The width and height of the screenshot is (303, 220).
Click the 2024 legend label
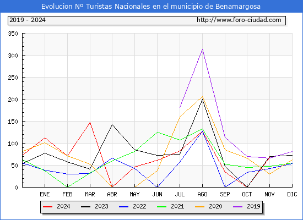click(x=63, y=206)
